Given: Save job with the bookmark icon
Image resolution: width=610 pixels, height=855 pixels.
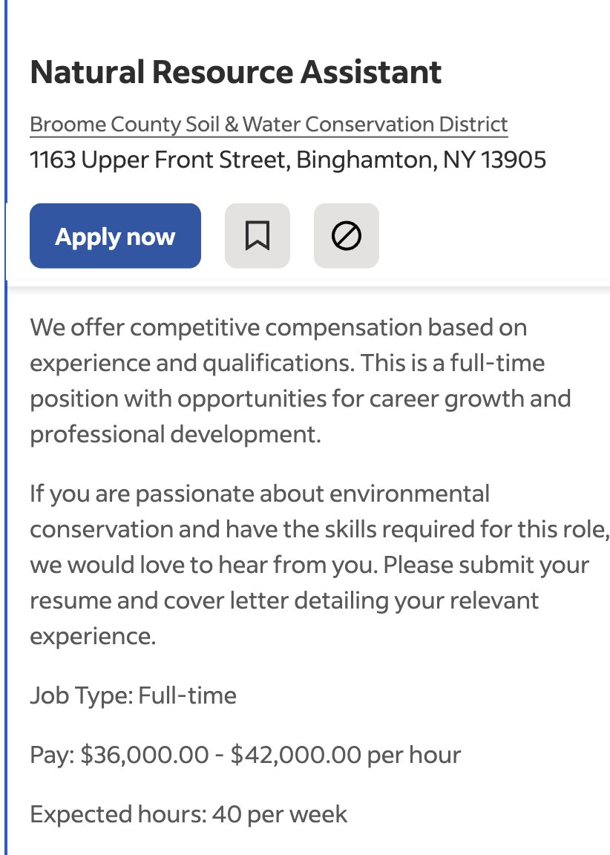Looking at the screenshot, I should (258, 235).
